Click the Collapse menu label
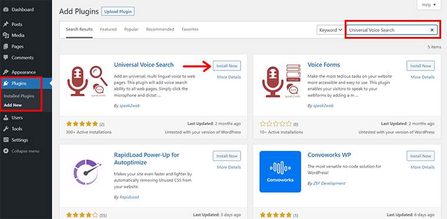The height and width of the screenshot is (219, 447). point(25,151)
